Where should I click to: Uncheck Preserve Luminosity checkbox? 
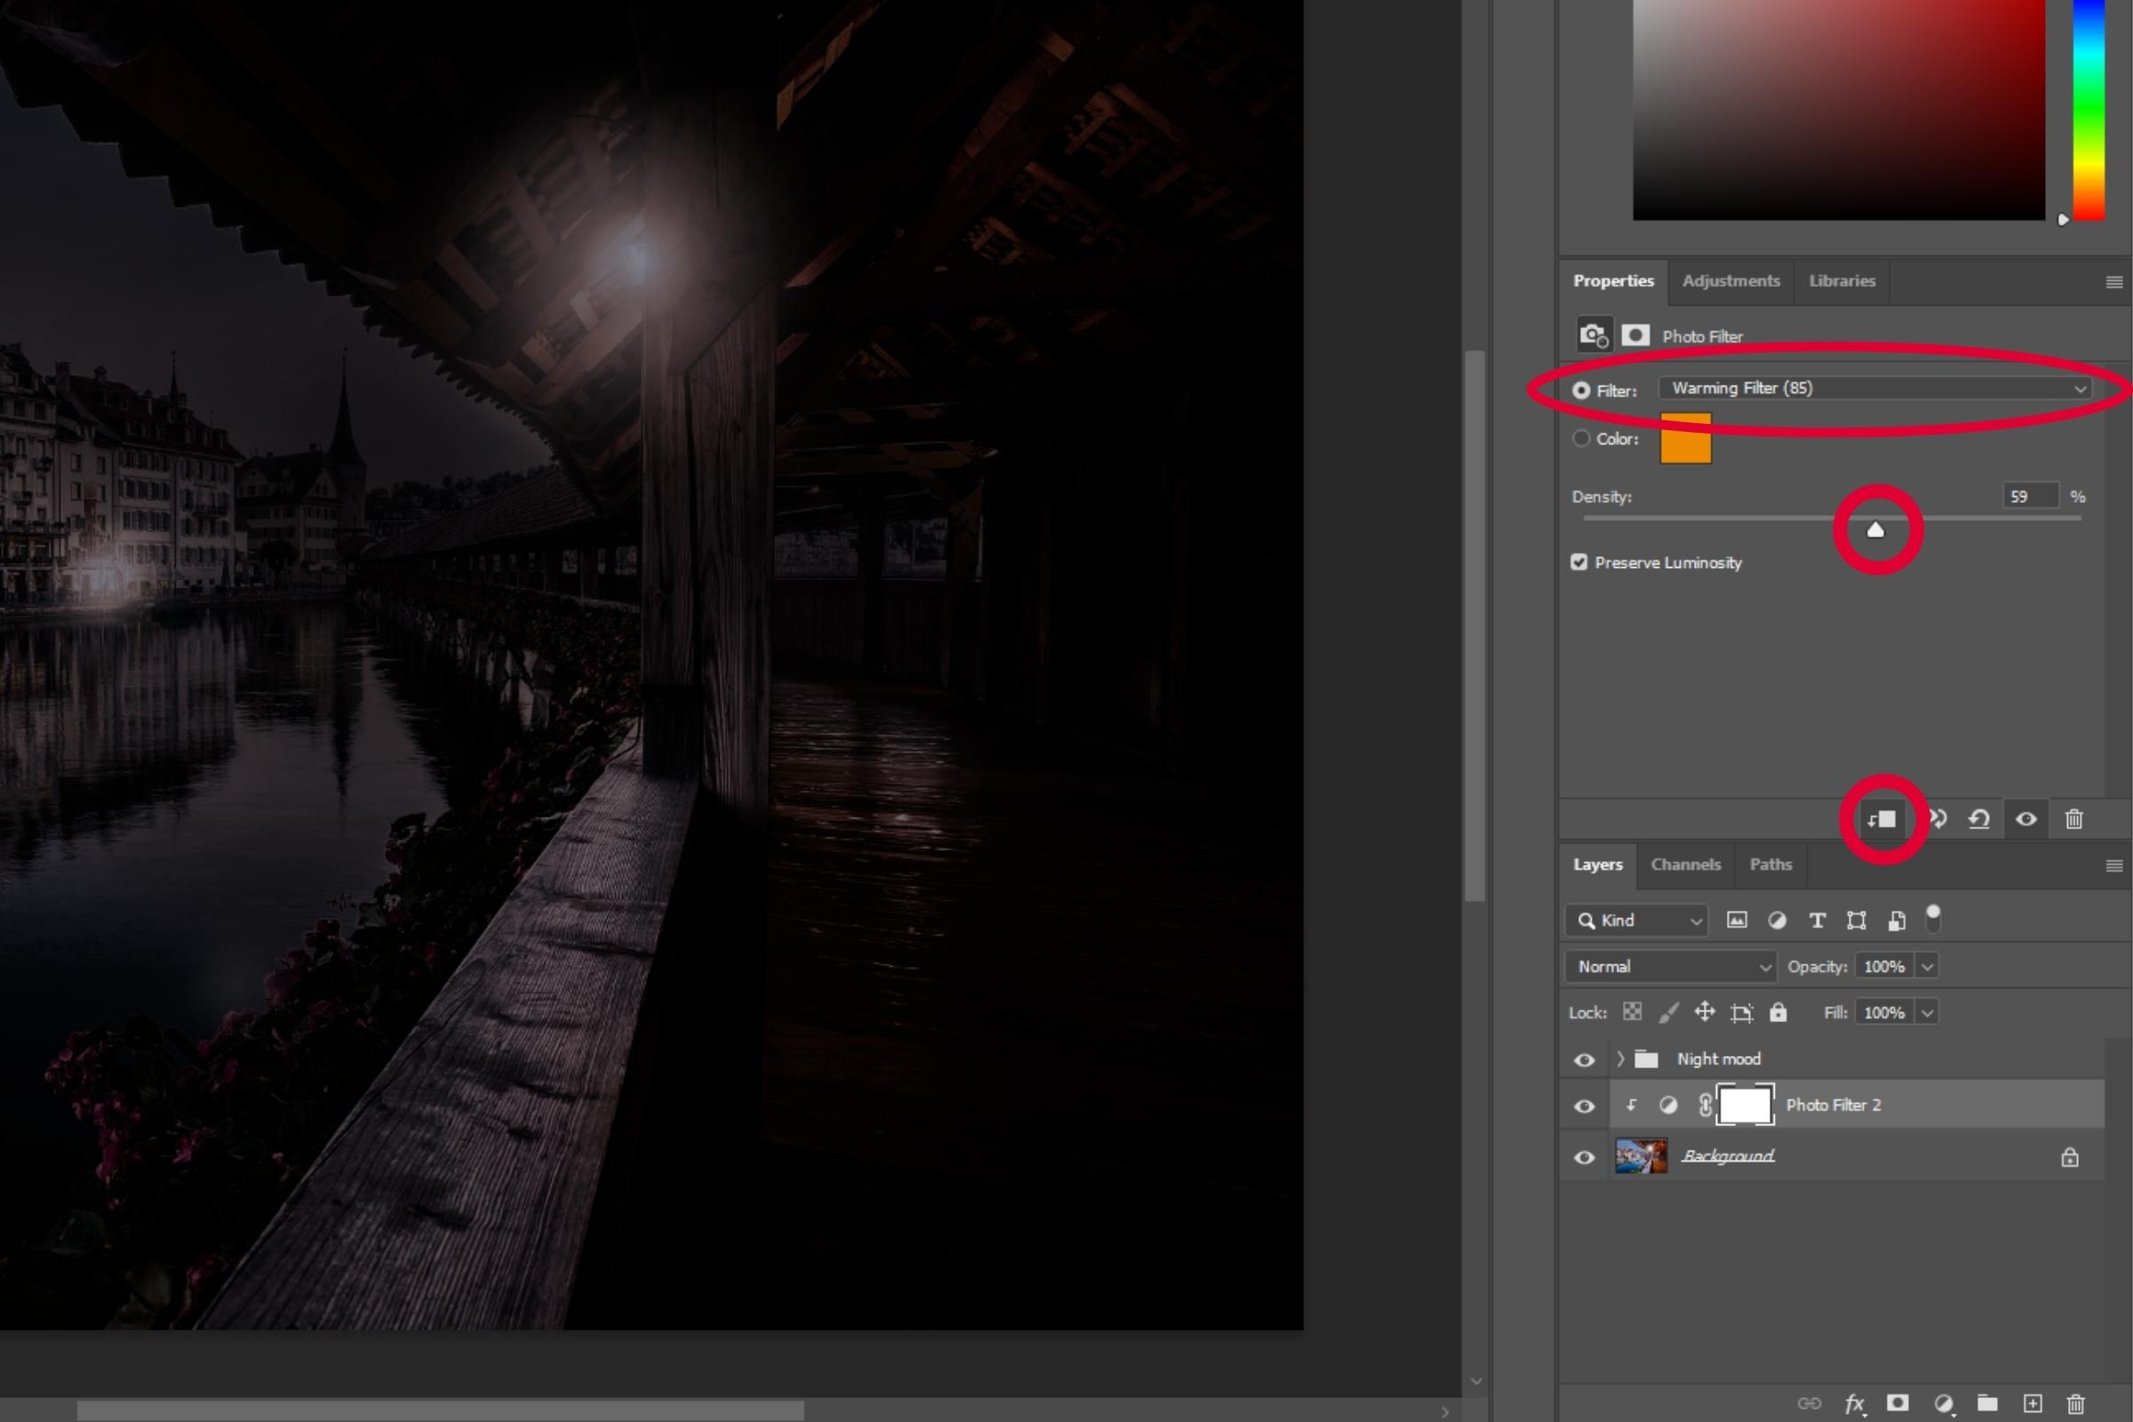1579,563
